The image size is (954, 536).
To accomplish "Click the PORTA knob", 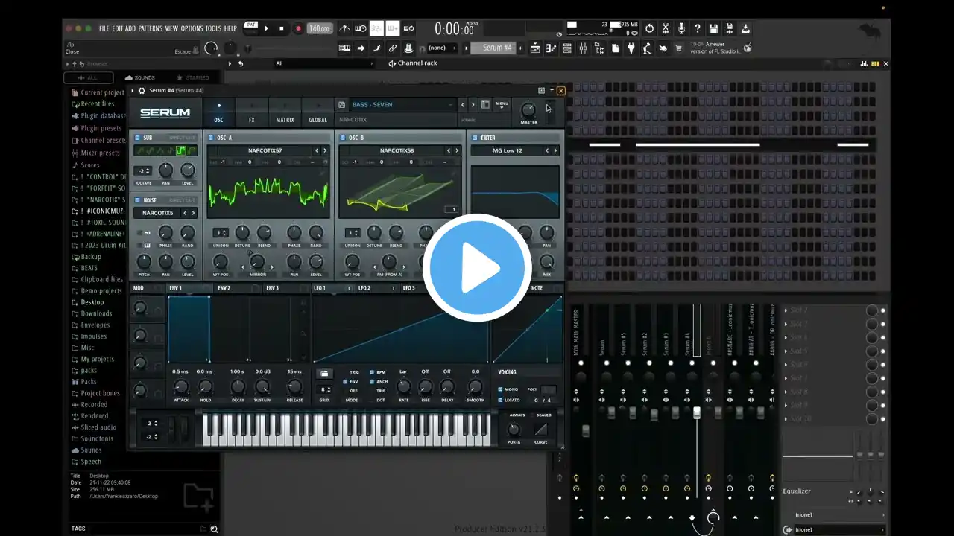I will tap(514, 429).
